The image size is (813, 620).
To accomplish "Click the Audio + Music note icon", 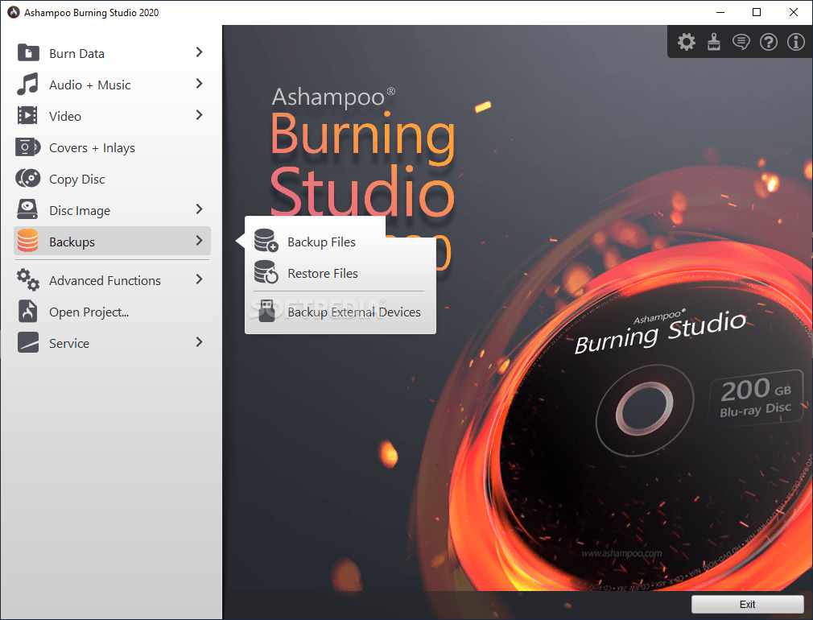I will 28,84.
